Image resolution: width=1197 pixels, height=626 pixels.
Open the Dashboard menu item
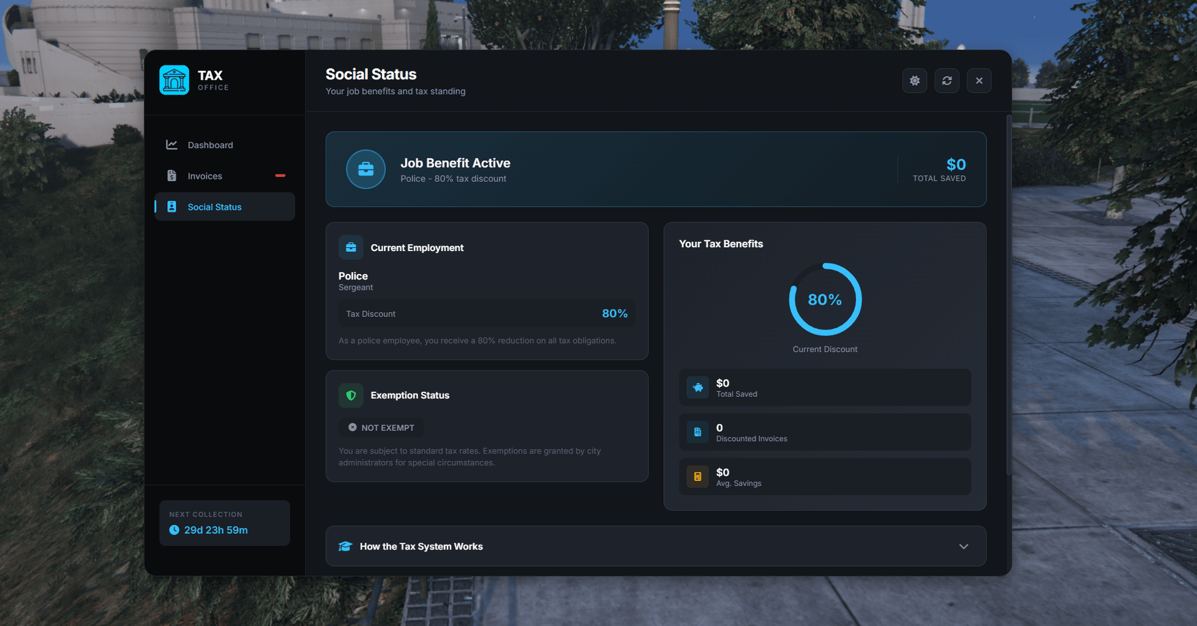(210, 145)
